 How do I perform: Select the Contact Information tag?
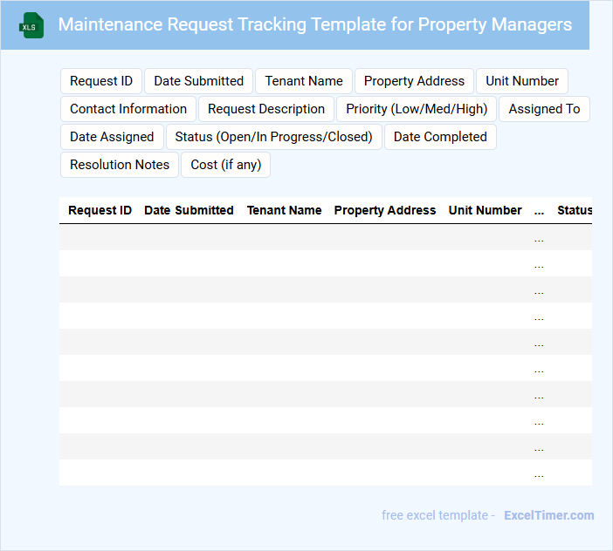128,109
